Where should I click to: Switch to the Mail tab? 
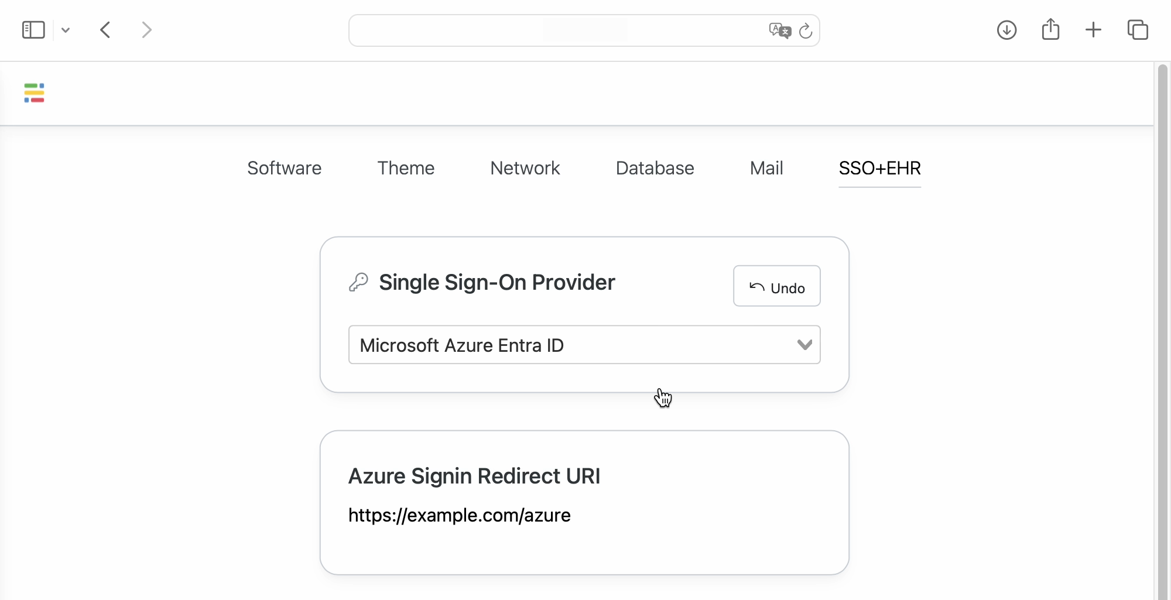point(766,168)
